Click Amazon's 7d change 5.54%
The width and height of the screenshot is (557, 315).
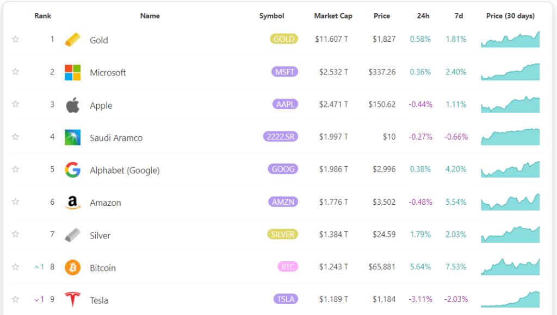[x=456, y=202]
